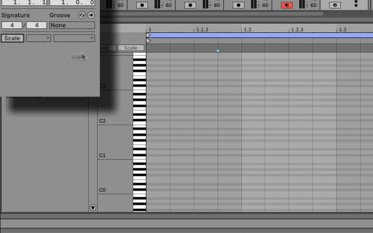Open the Groove chooser showing None
373x233 pixels.
click(72, 25)
